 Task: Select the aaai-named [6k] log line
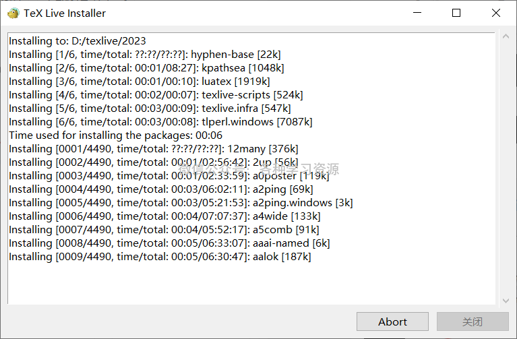tap(169, 244)
